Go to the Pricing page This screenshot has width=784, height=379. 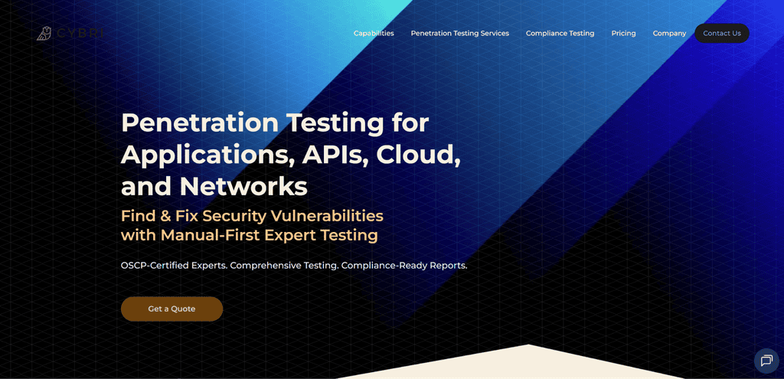(623, 33)
